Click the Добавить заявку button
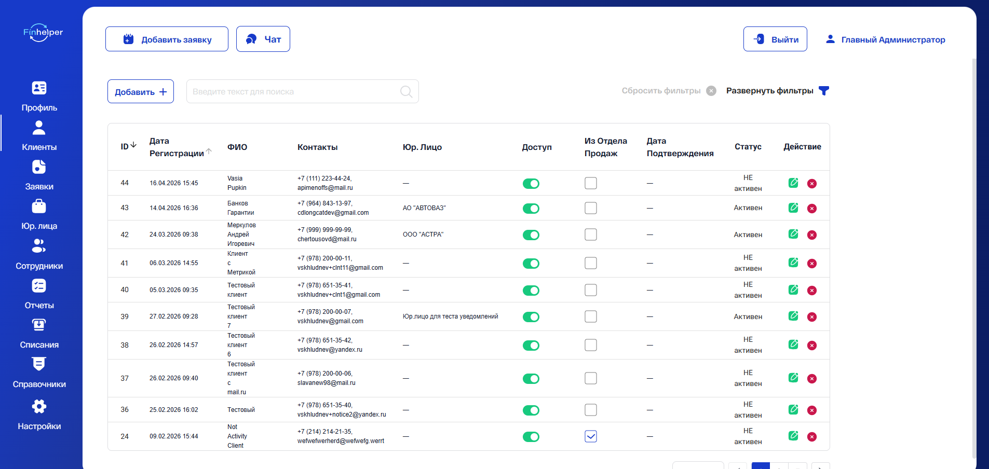The image size is (989, 469). pyautogui.click(x=167, y=39)
